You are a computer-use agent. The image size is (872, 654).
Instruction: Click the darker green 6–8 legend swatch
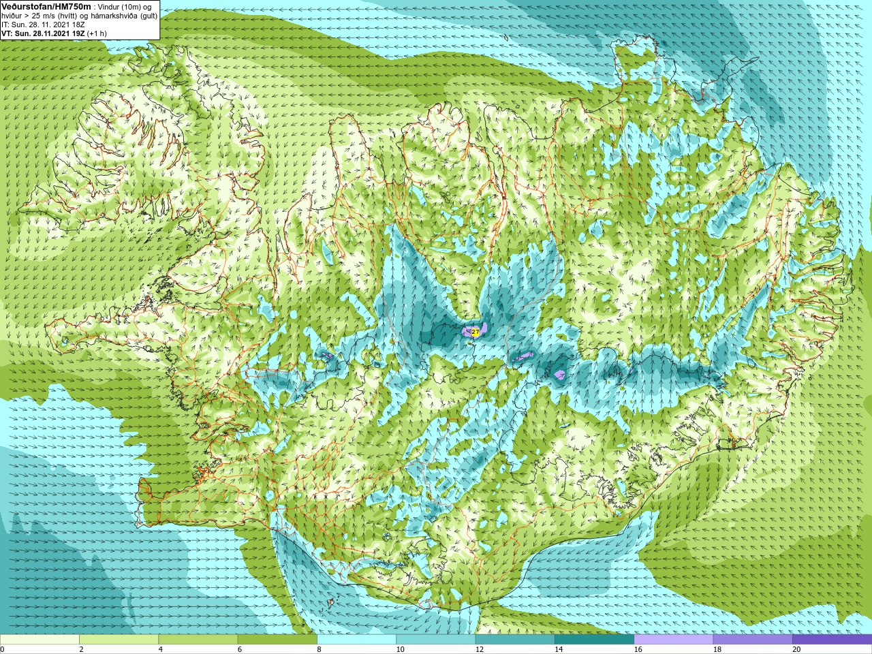[x=277, y=640]
